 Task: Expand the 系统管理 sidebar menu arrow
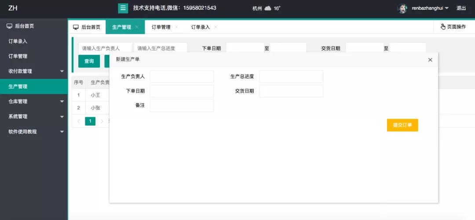[x=62, y=117]
